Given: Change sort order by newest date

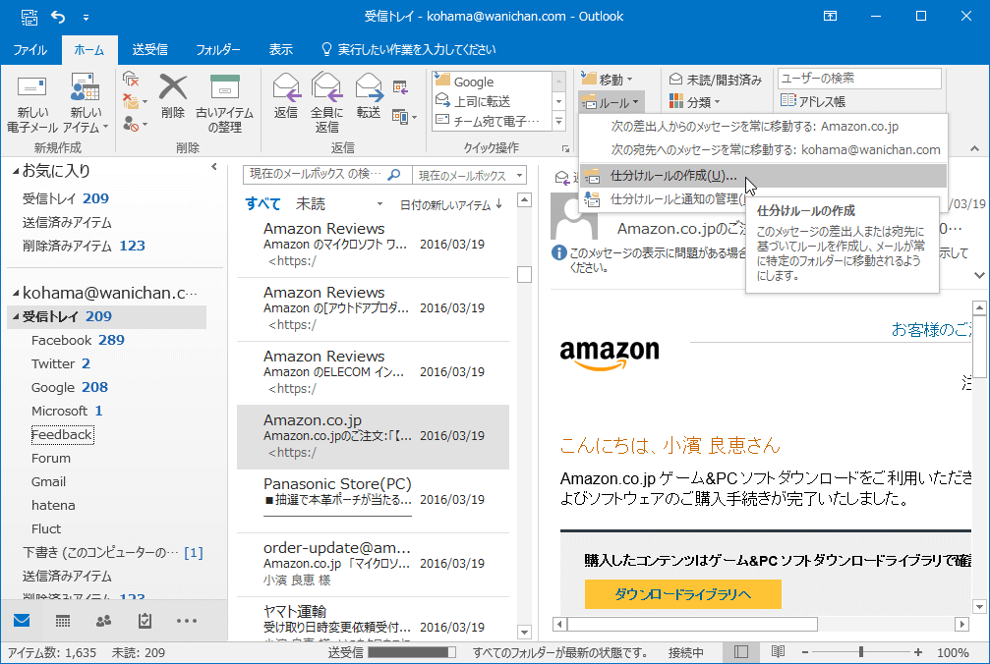Looking at the screenshot, I should point(451,205).
